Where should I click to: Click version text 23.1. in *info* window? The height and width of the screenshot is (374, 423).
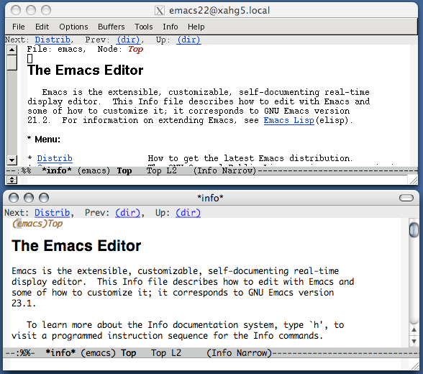click(x=24, y=304)
